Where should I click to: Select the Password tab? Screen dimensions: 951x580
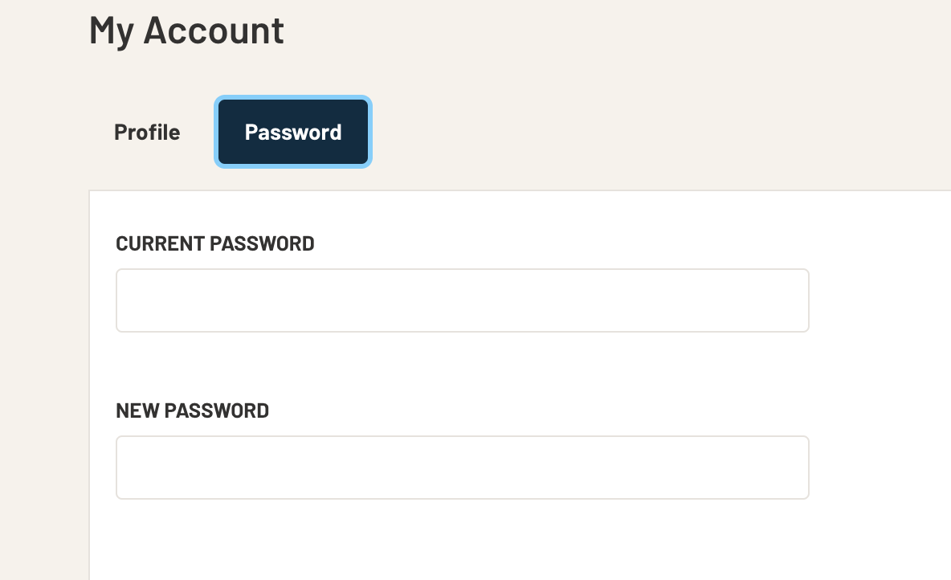click(x=293, y=133)
